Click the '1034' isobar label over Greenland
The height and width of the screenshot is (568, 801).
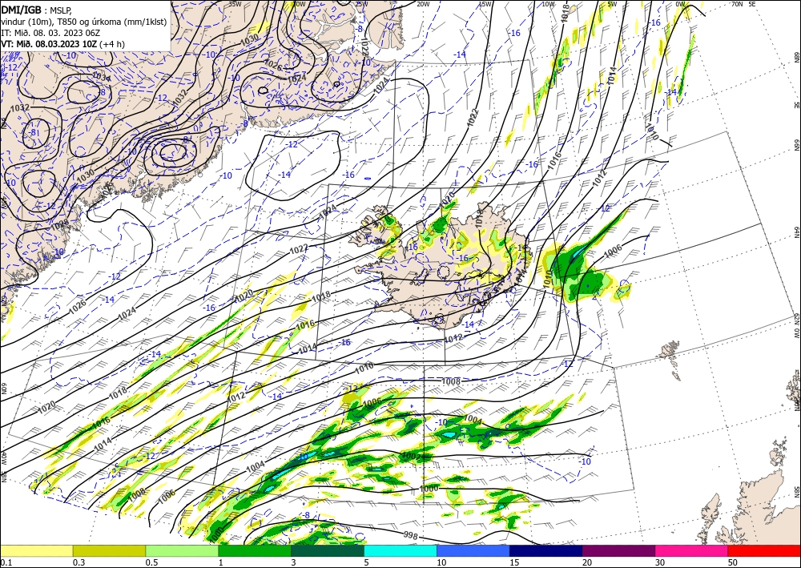coord(101,77)
